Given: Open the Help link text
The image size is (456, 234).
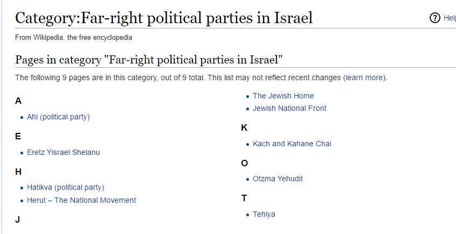Looking at the screenshot, I should [449, 18].
